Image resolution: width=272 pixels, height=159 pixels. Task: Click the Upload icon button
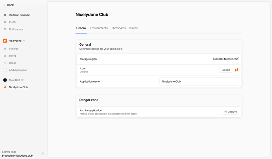point(225,70)
